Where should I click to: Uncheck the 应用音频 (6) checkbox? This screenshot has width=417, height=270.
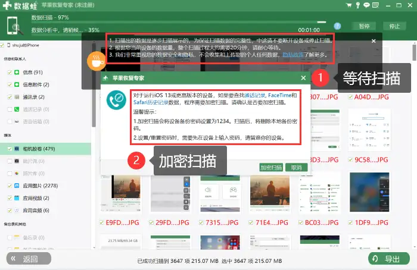click(x=10, y=211)
